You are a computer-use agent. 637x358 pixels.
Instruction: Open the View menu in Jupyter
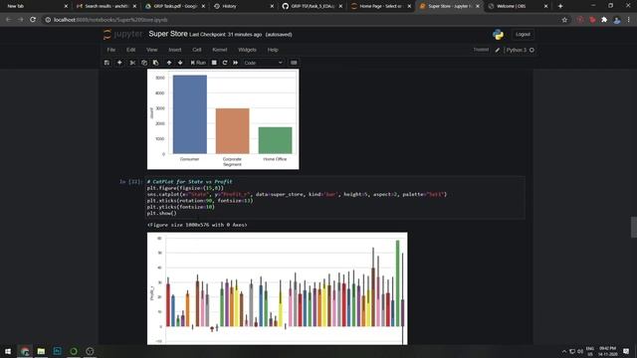click(x=152, y=50)
